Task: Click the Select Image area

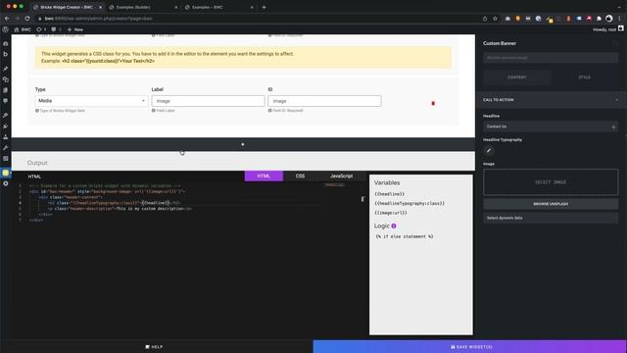Action: [551, 182]
